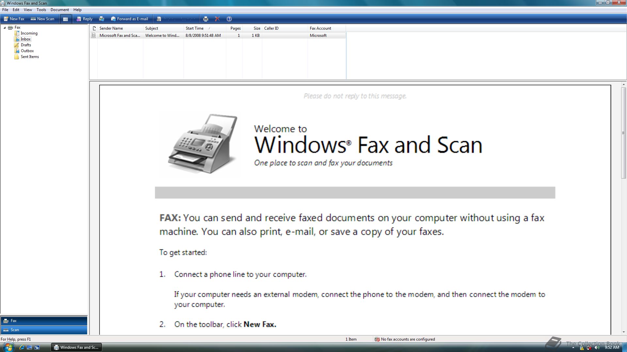Click the Reply toolbar button

click(85, 19)
